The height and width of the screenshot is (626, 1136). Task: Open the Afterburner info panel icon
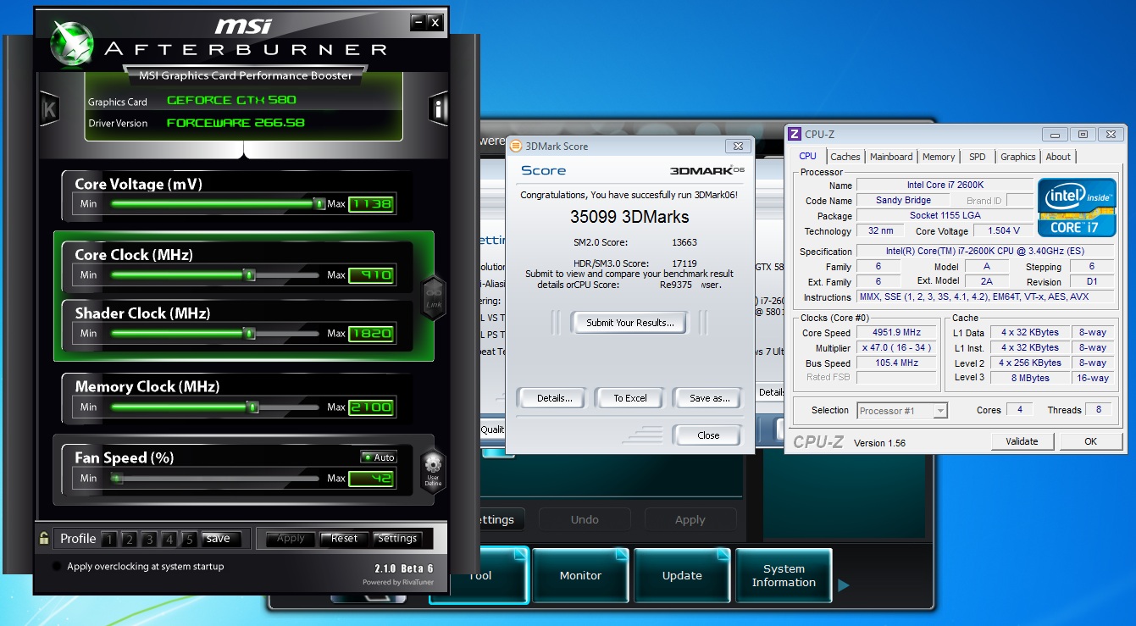coord(438,109)
